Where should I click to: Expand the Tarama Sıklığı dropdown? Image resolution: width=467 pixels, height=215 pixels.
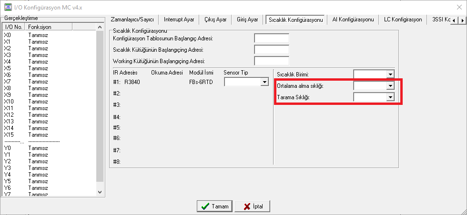(390, 97)
